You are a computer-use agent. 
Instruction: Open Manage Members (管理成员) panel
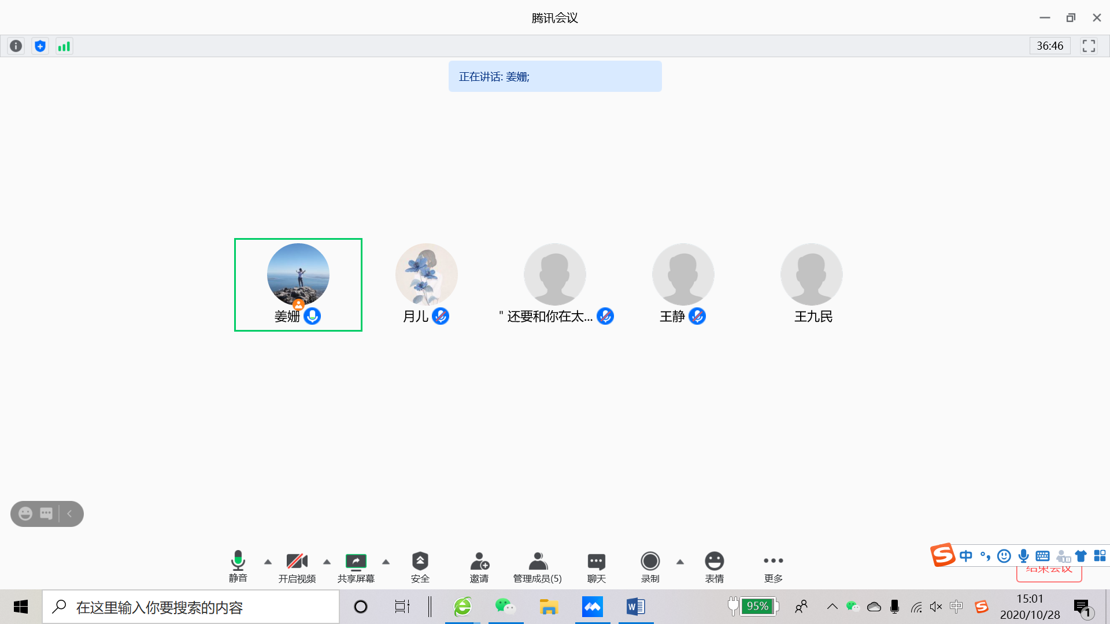click(538, 567)
